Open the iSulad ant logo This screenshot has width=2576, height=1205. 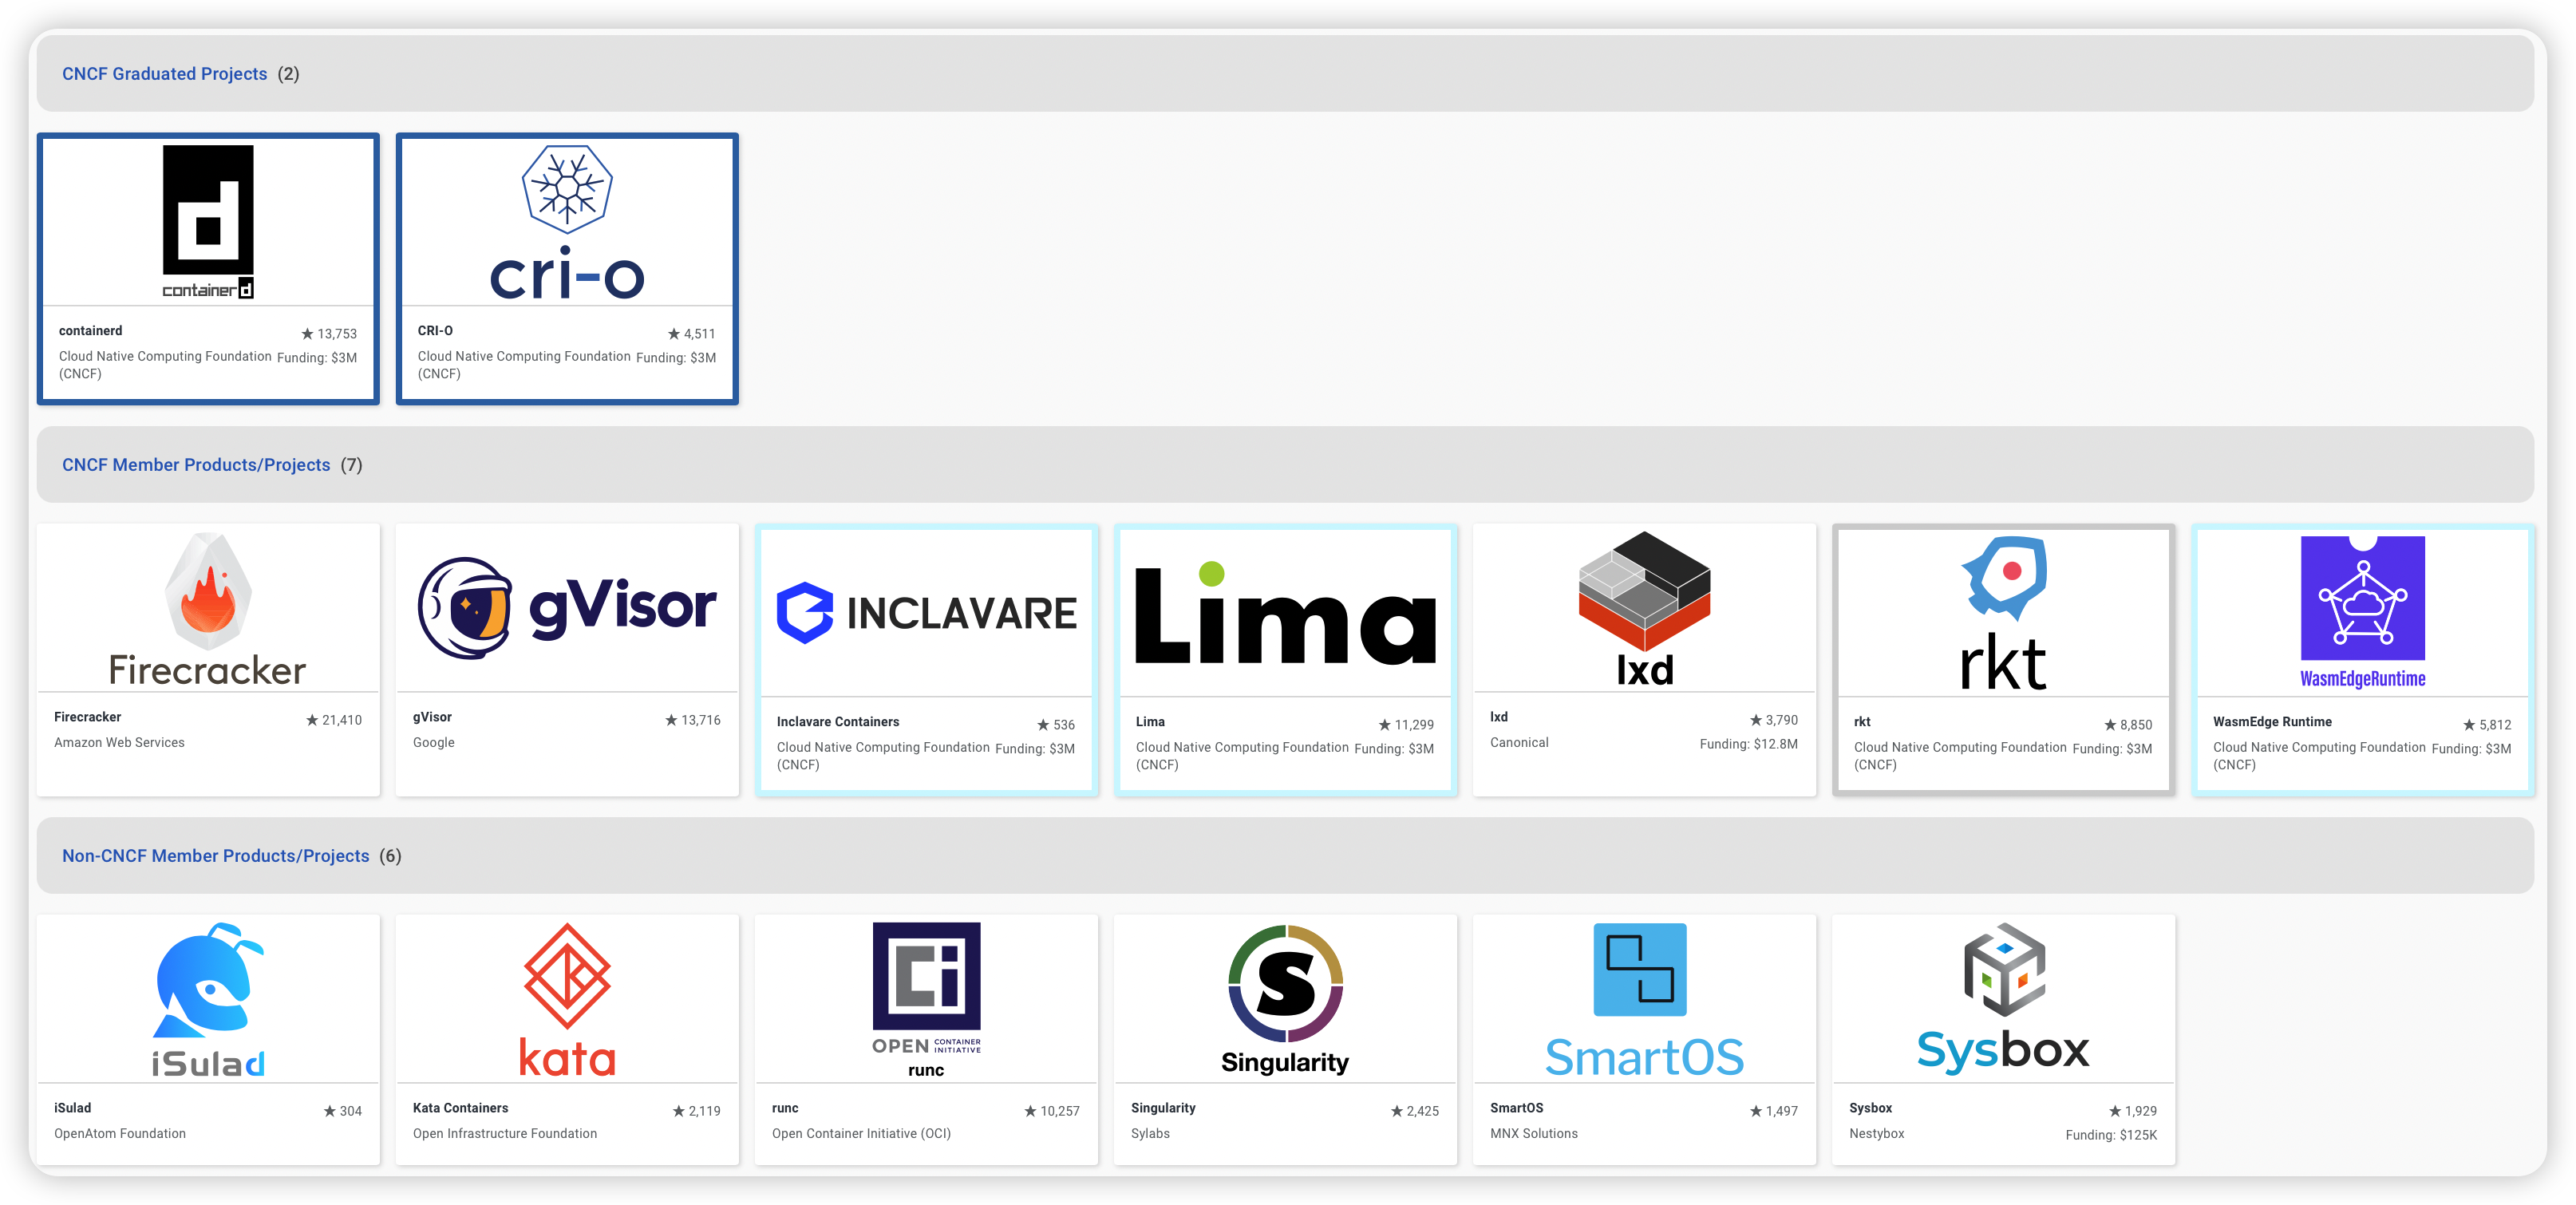208,1000
